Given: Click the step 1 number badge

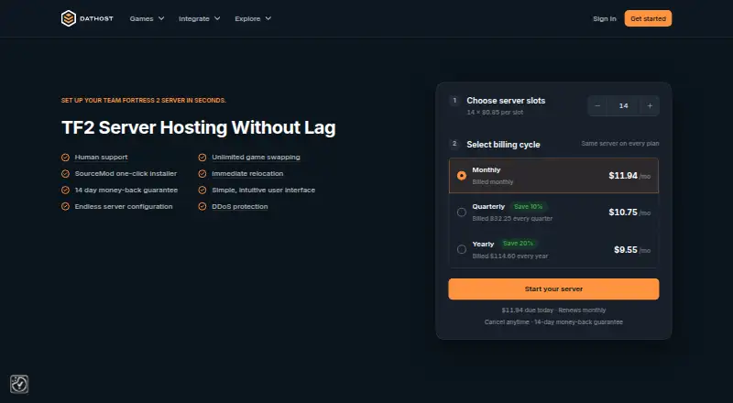Looking at the screenshot, I should pyautogui.click(x=454, y=100).
